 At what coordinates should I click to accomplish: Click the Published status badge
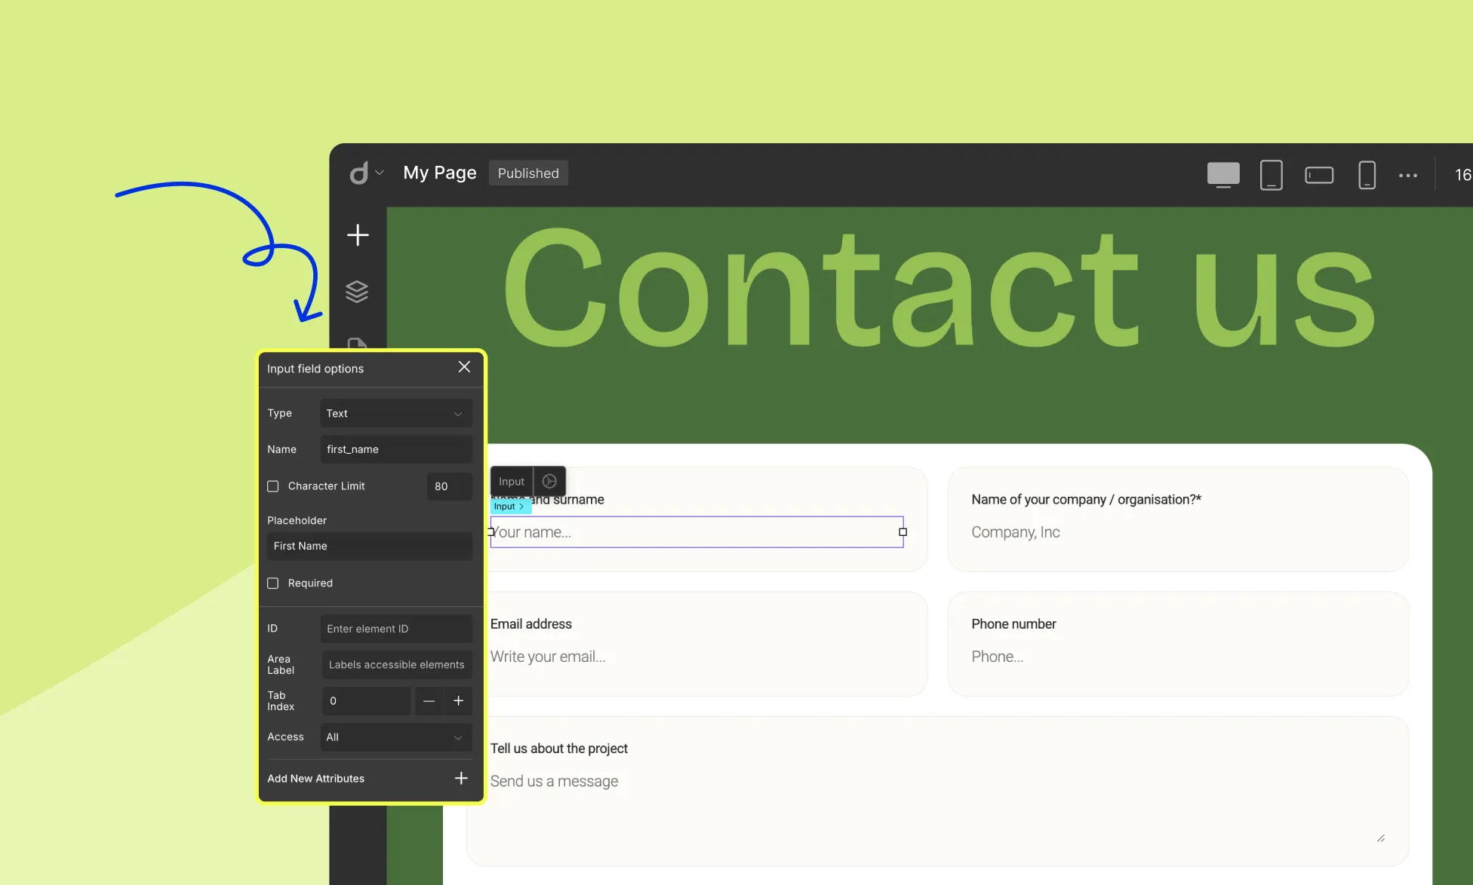click(528, 173)
